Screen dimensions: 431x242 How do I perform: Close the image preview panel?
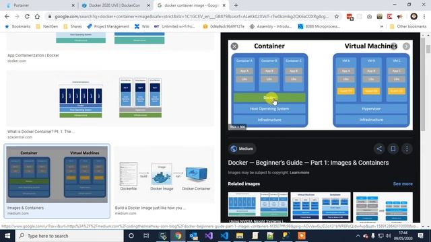[x=234, y=46]
